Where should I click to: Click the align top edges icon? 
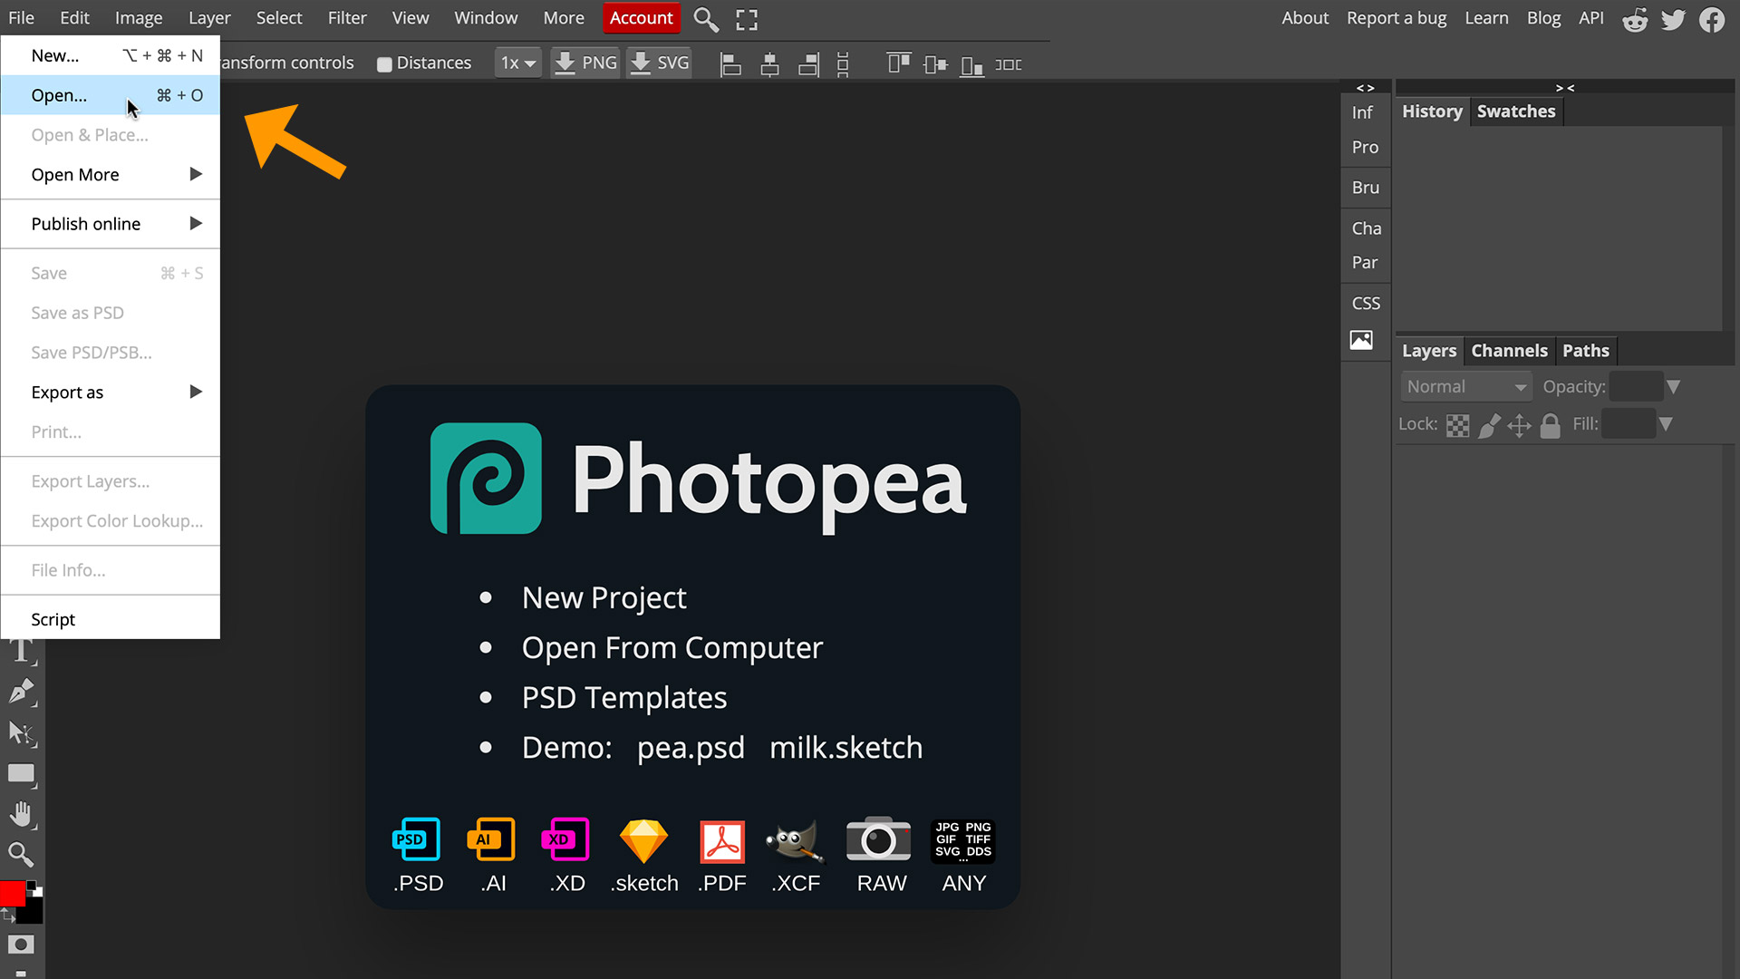(899, 63)
